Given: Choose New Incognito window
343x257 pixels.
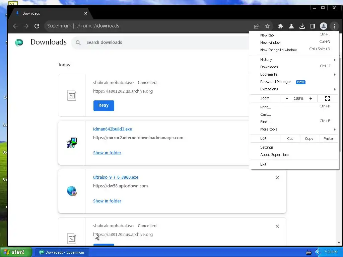Looking at the screenshot, I should [294, 50].
